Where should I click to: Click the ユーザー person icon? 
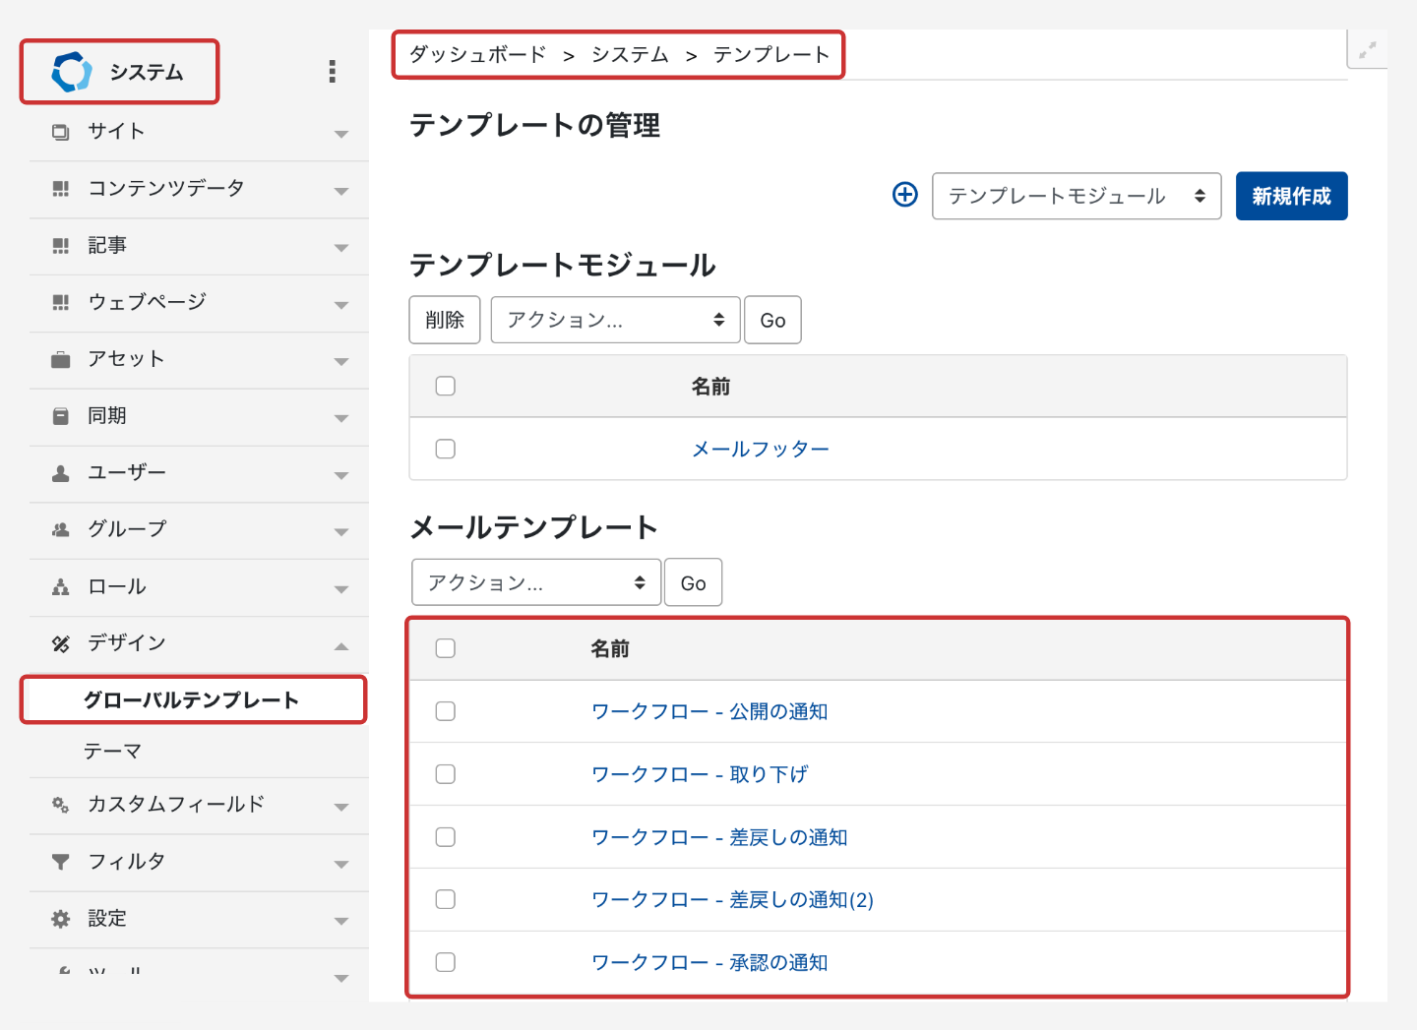tap(61, 473)
